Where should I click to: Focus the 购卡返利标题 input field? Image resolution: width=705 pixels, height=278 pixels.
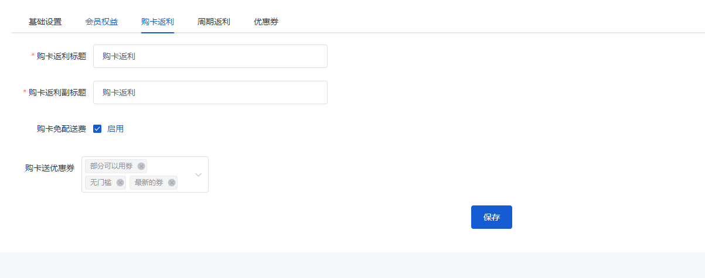(x=210, y=56)
